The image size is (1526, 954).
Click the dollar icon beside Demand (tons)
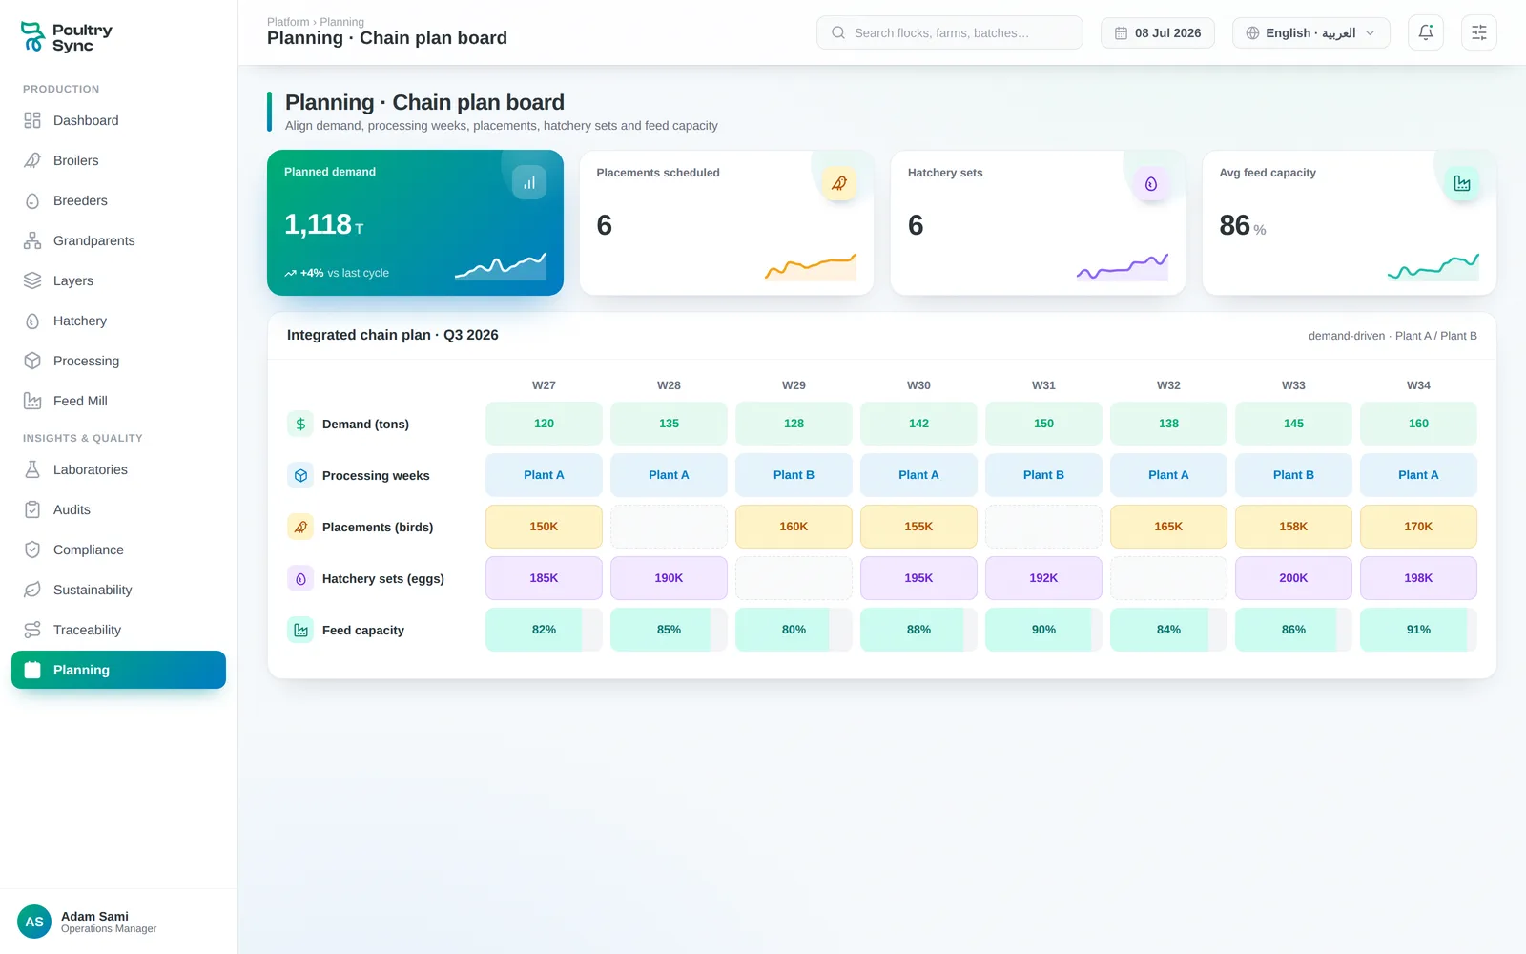click(300, 424)
